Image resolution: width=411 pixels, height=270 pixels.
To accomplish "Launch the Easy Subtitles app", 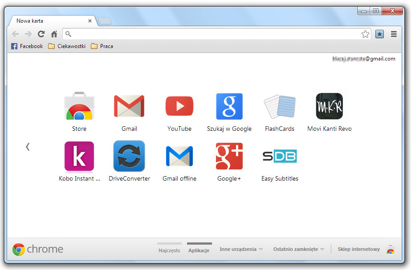I will 280,156.
